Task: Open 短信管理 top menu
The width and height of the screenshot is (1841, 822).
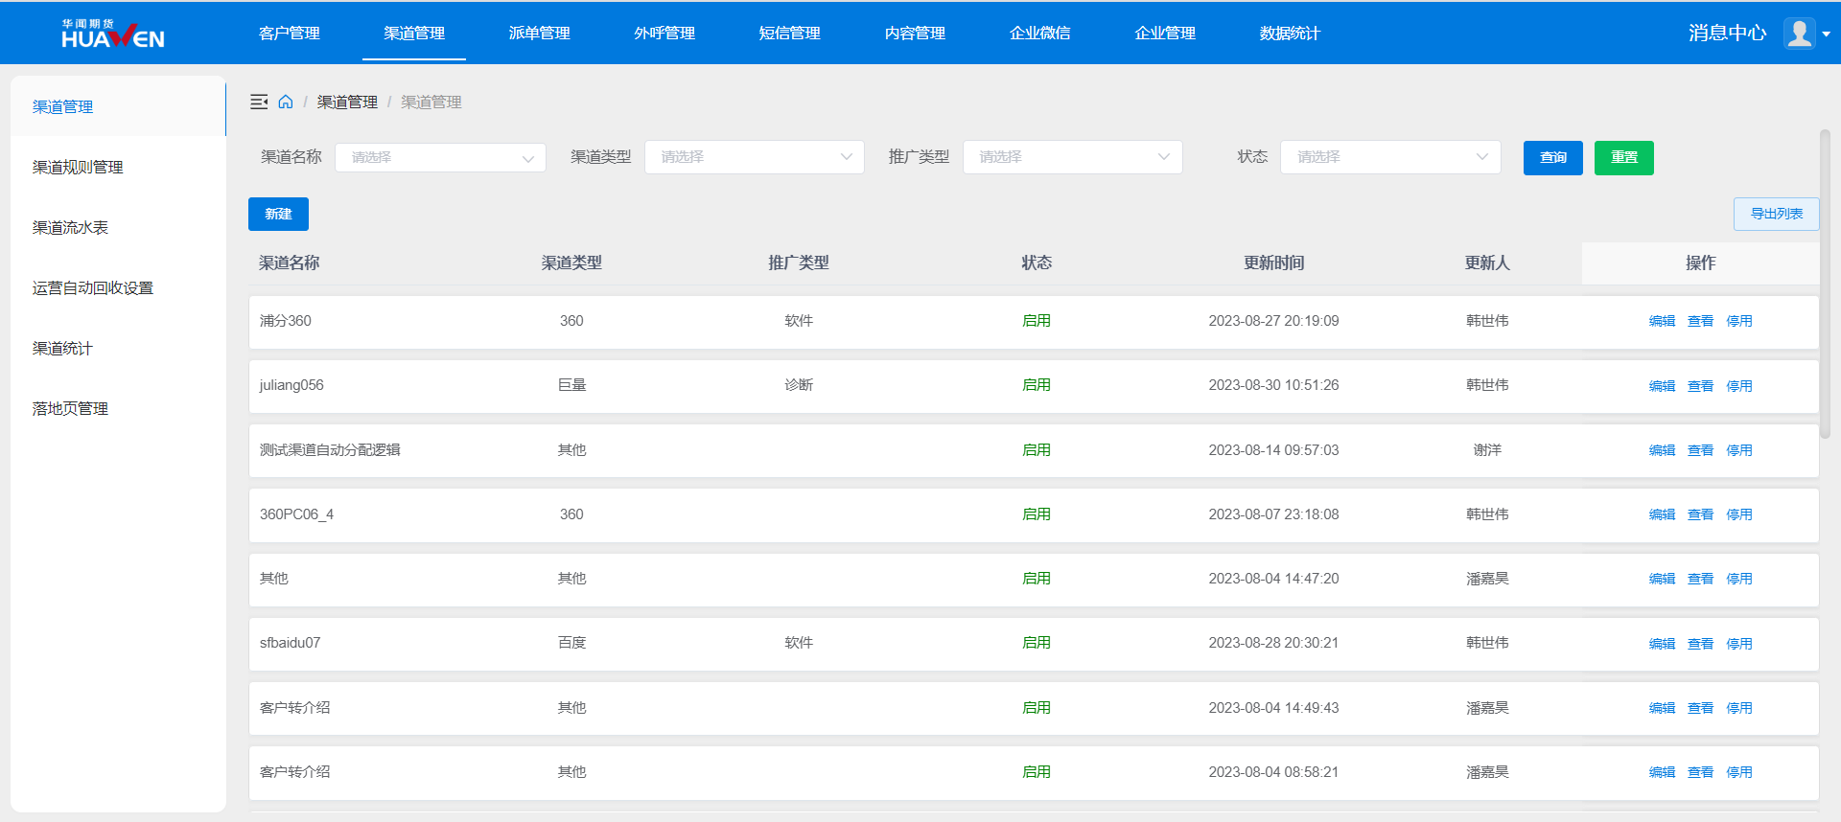Action: pyautogui.click(x=790, y=34)
